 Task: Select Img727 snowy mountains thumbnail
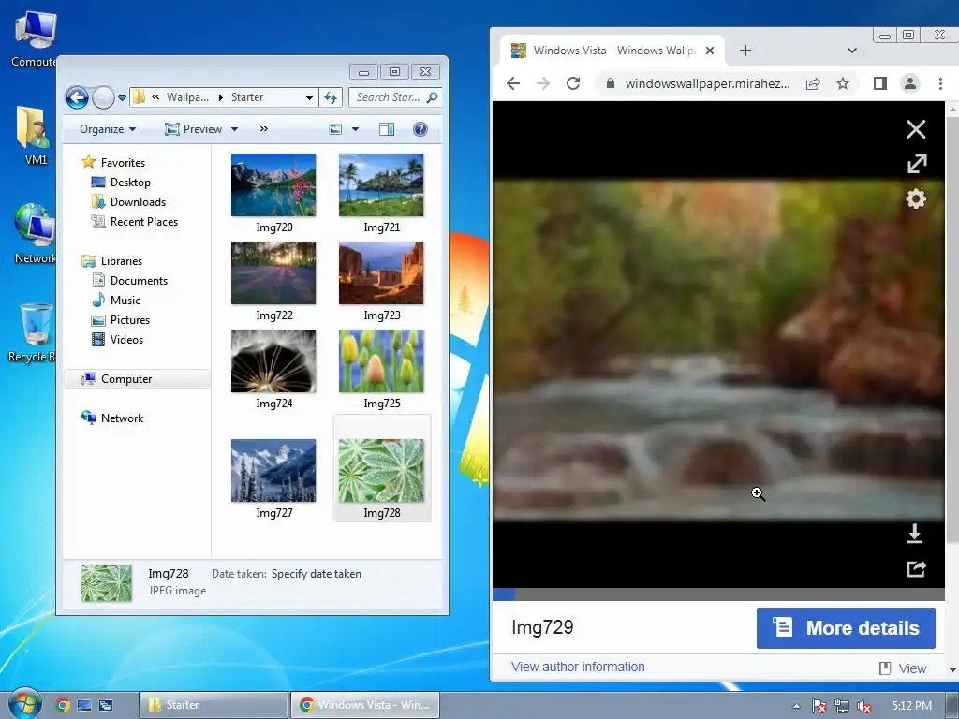point(273,470)
